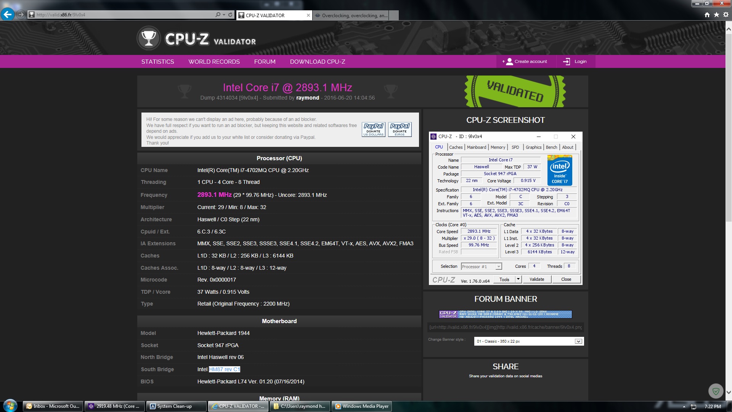Open the Windows Start orb

10,406
